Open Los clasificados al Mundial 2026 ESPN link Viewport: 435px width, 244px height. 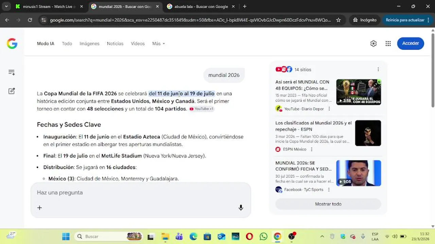(x=313, y=126)
